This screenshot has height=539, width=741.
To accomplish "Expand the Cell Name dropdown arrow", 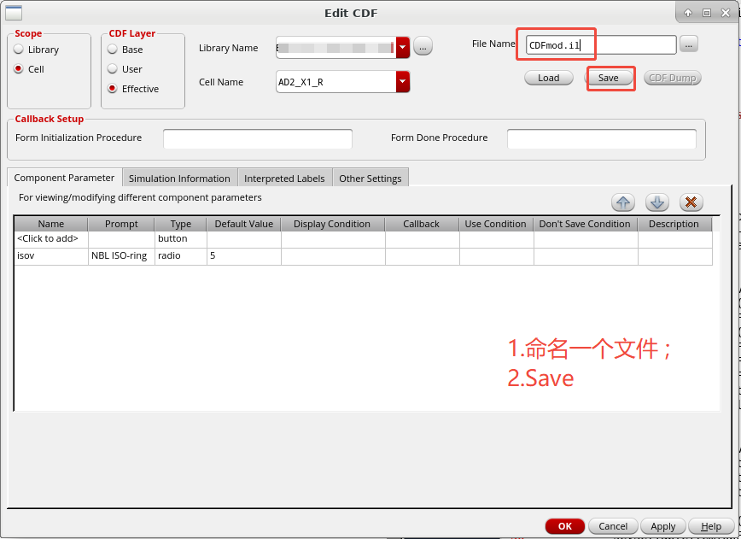I will pos(403,81).
